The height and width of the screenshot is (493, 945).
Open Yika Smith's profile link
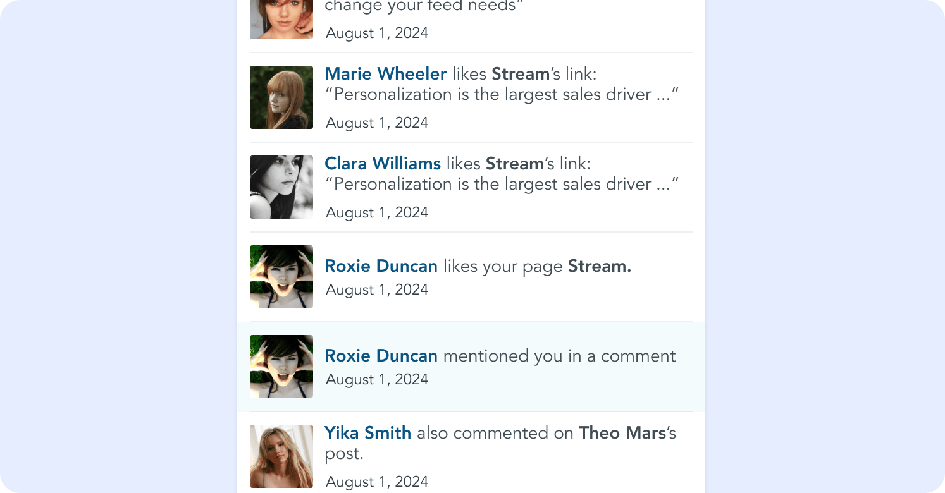pyautogui.click(x=367, y=433)
